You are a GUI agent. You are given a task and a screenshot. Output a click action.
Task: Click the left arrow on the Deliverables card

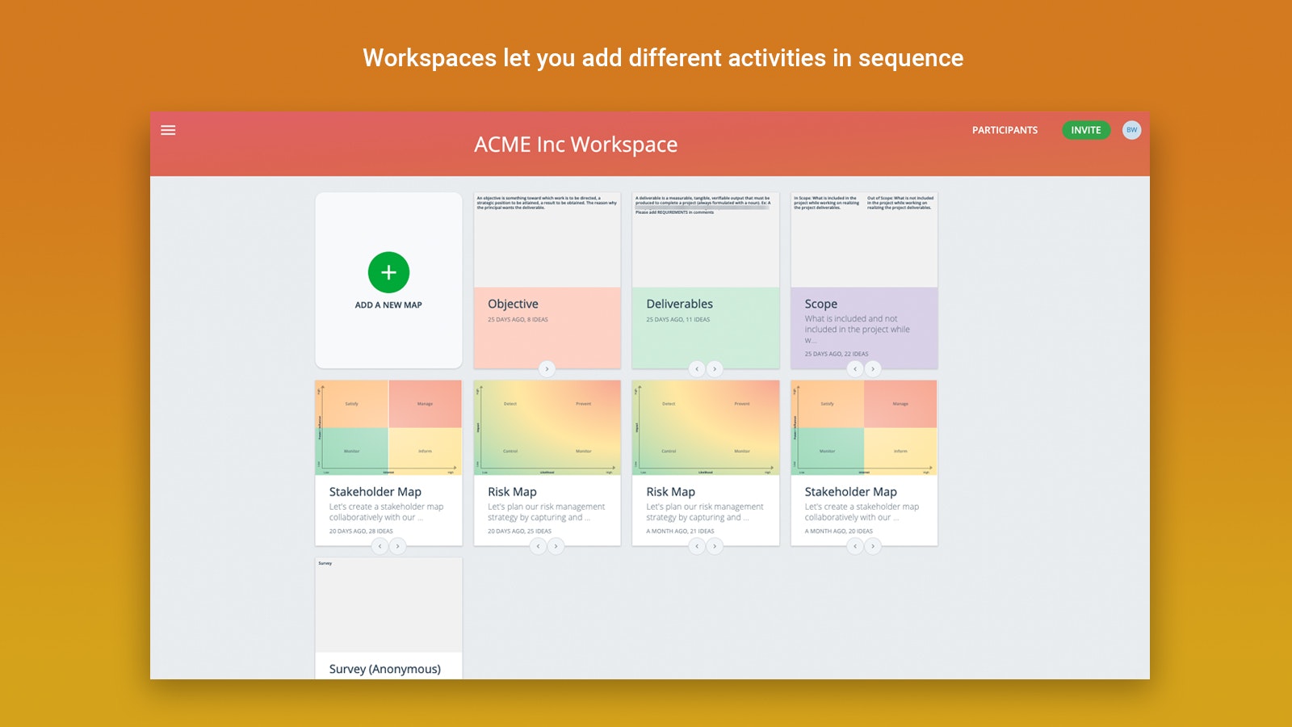click(x=696, y=368)
